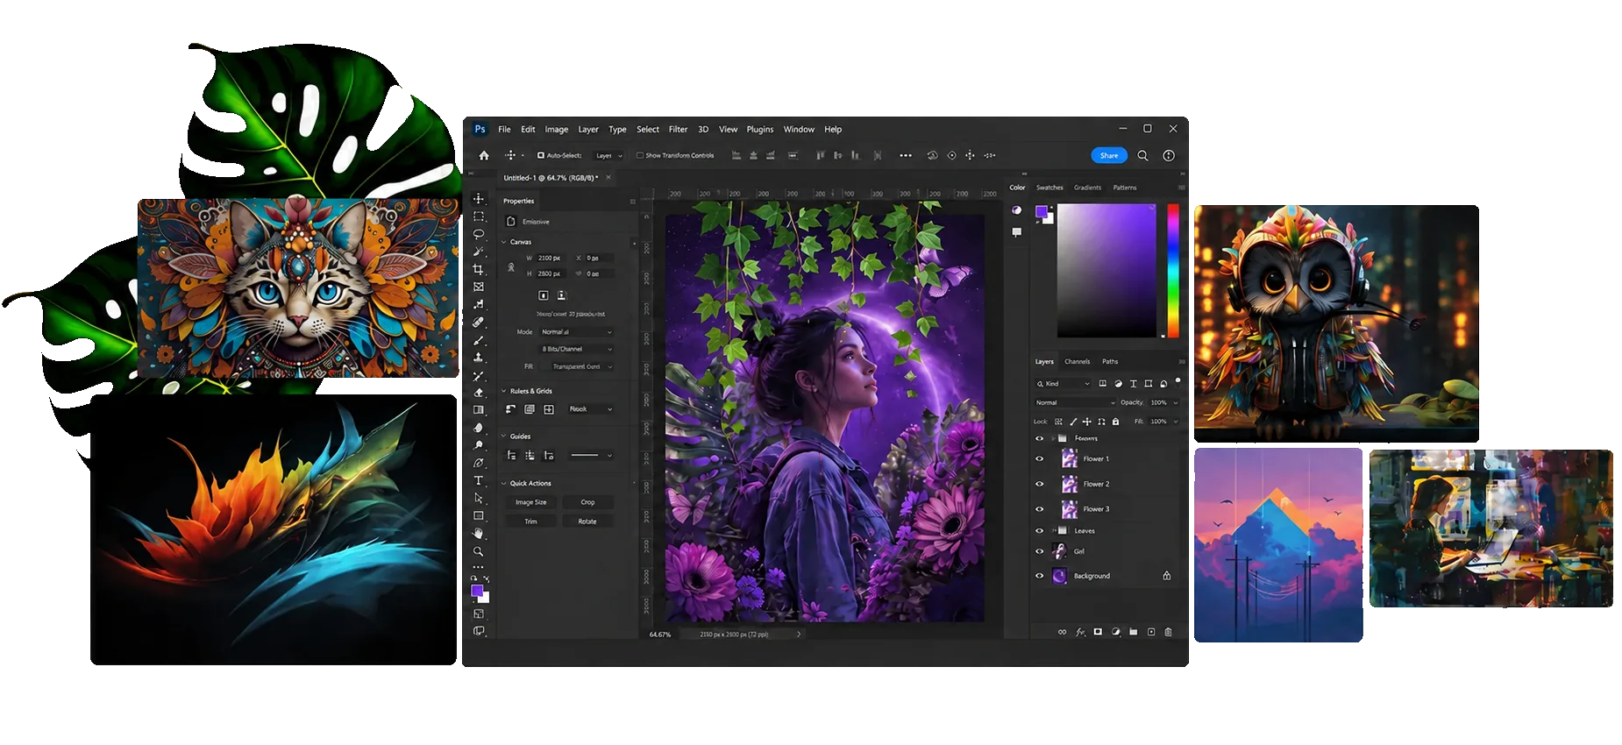The height and width of the screenshot is (745, 1622).
Task: Click the Quick Mask mode icon
Action: point(479,614)
